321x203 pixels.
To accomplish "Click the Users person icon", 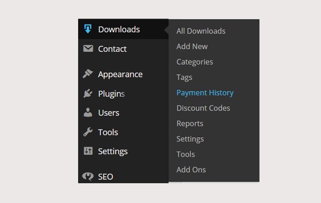I will [x=88, y=112].
